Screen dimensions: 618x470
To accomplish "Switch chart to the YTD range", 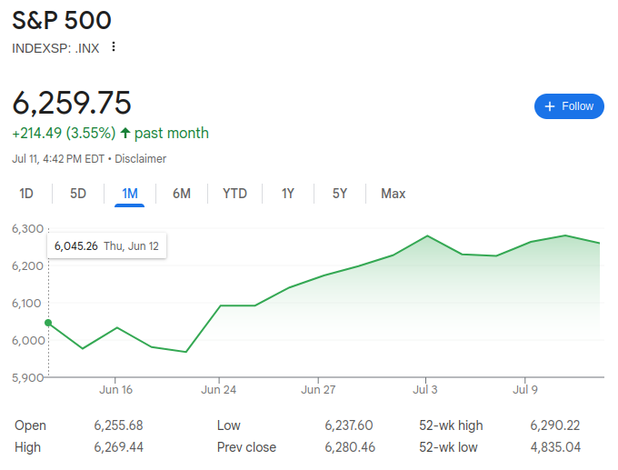I will pyautogui.click(x=234, y=194).
